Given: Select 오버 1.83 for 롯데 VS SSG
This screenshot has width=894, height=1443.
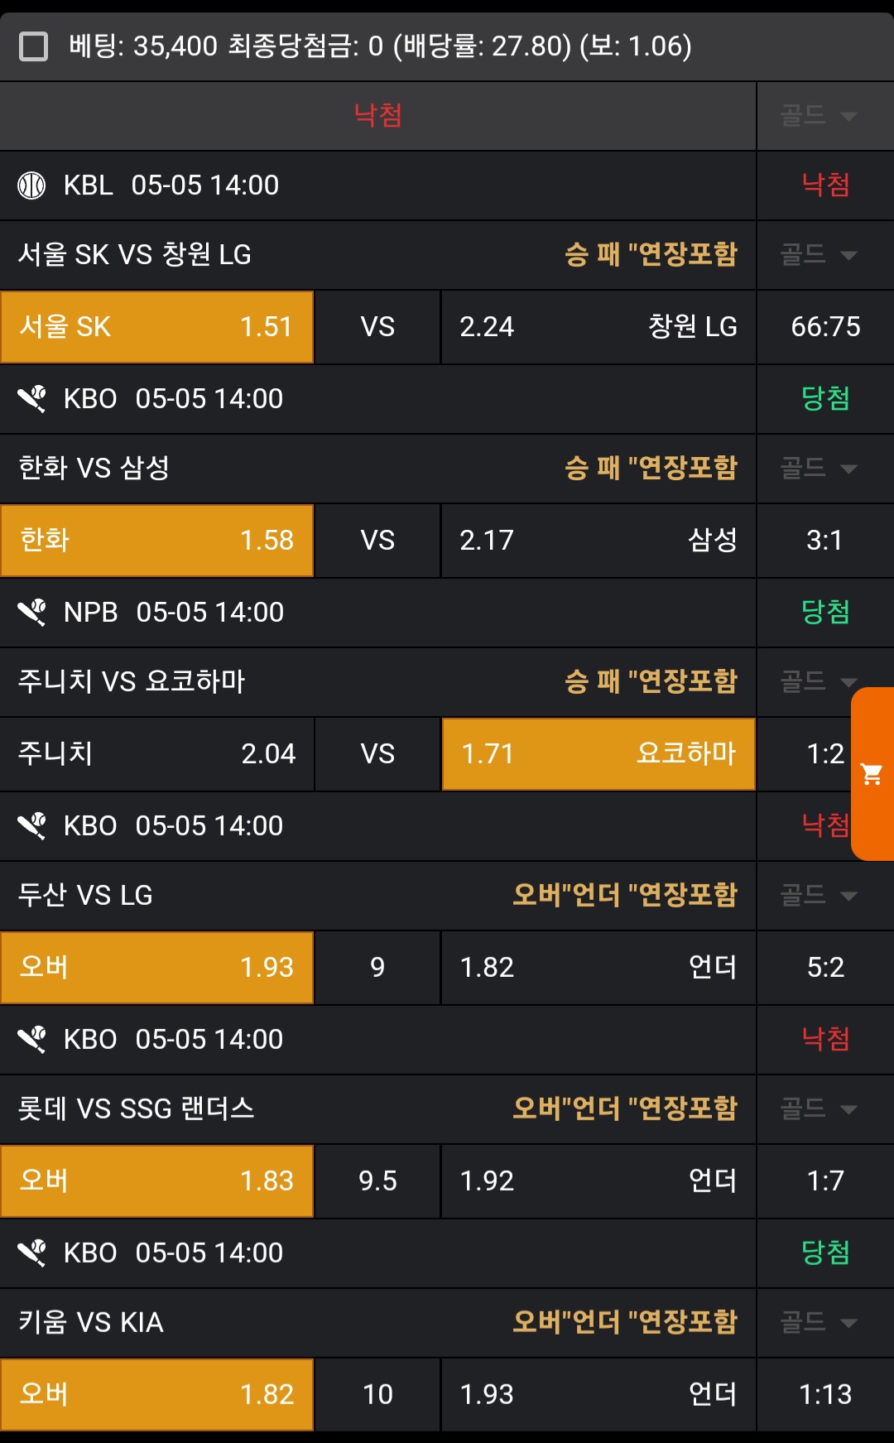Looking at the screenshot, I should [156, 1181].
